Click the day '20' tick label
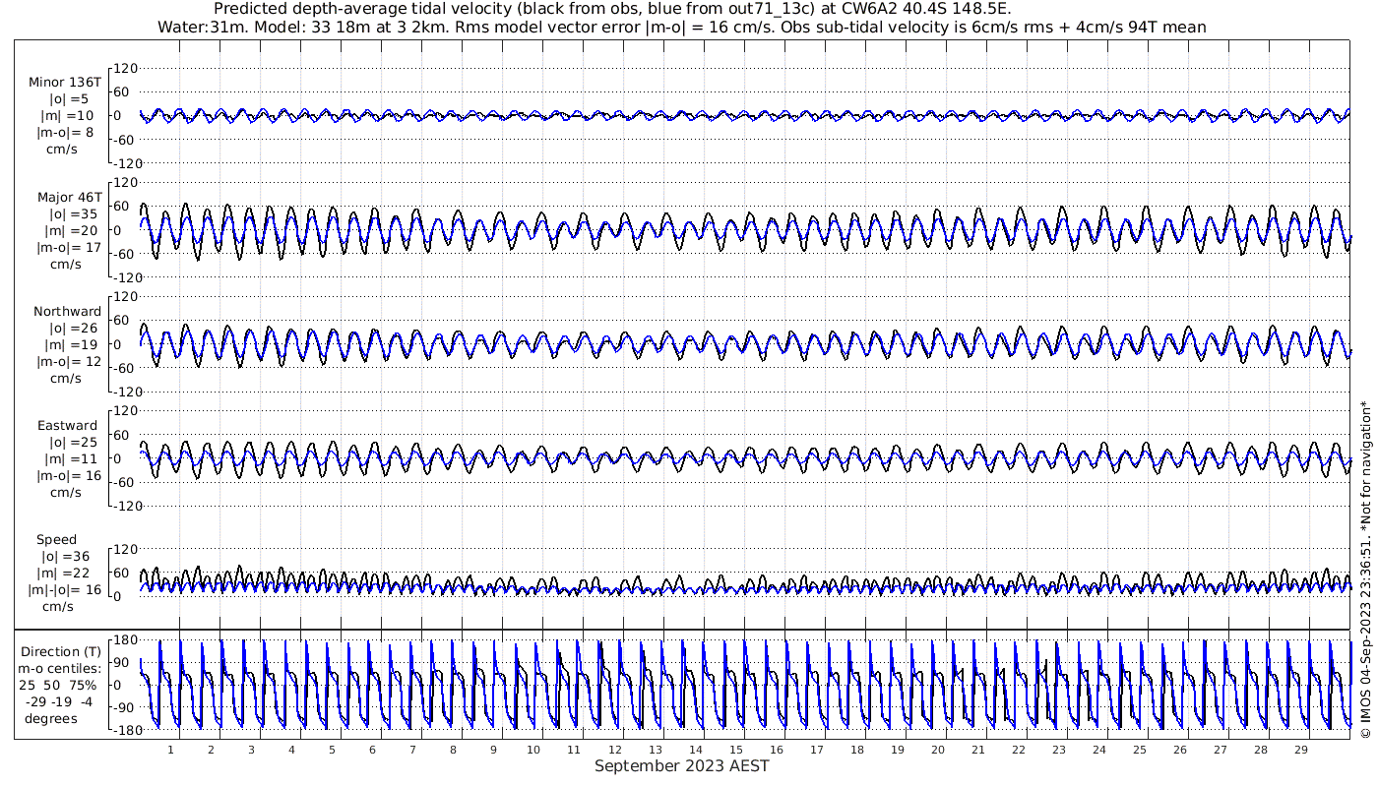This screenshot has width=1378, height=787. coord(937,750)
